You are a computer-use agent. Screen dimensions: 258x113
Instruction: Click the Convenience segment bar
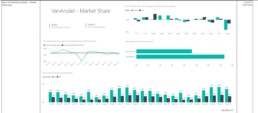[164, 51]
